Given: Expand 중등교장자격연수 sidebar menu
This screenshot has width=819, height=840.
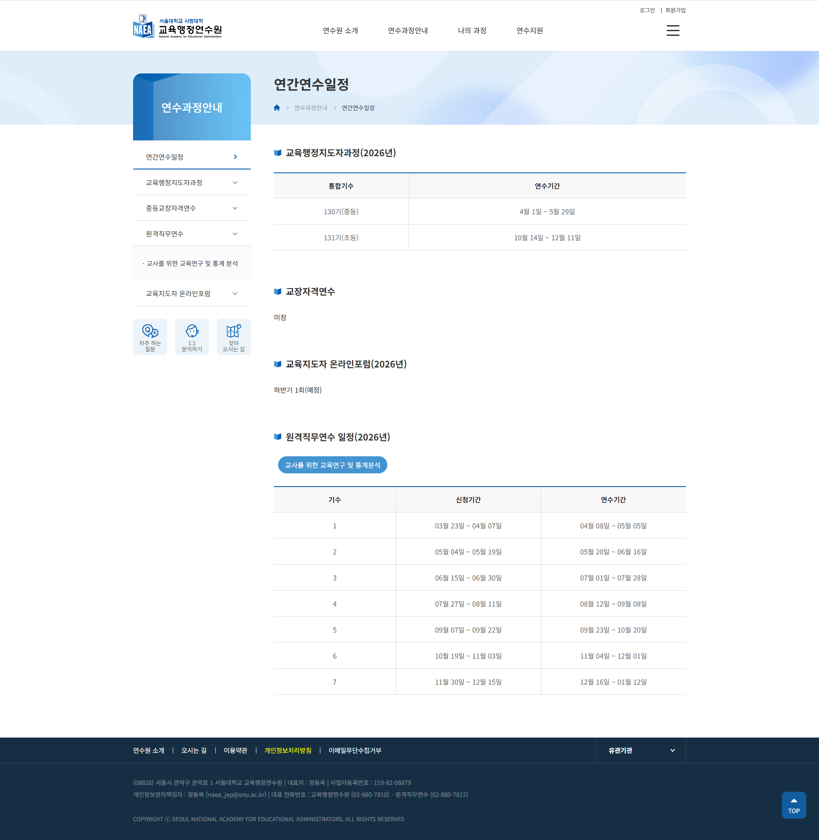Looking at the screenshot, I should click(235, 208).
